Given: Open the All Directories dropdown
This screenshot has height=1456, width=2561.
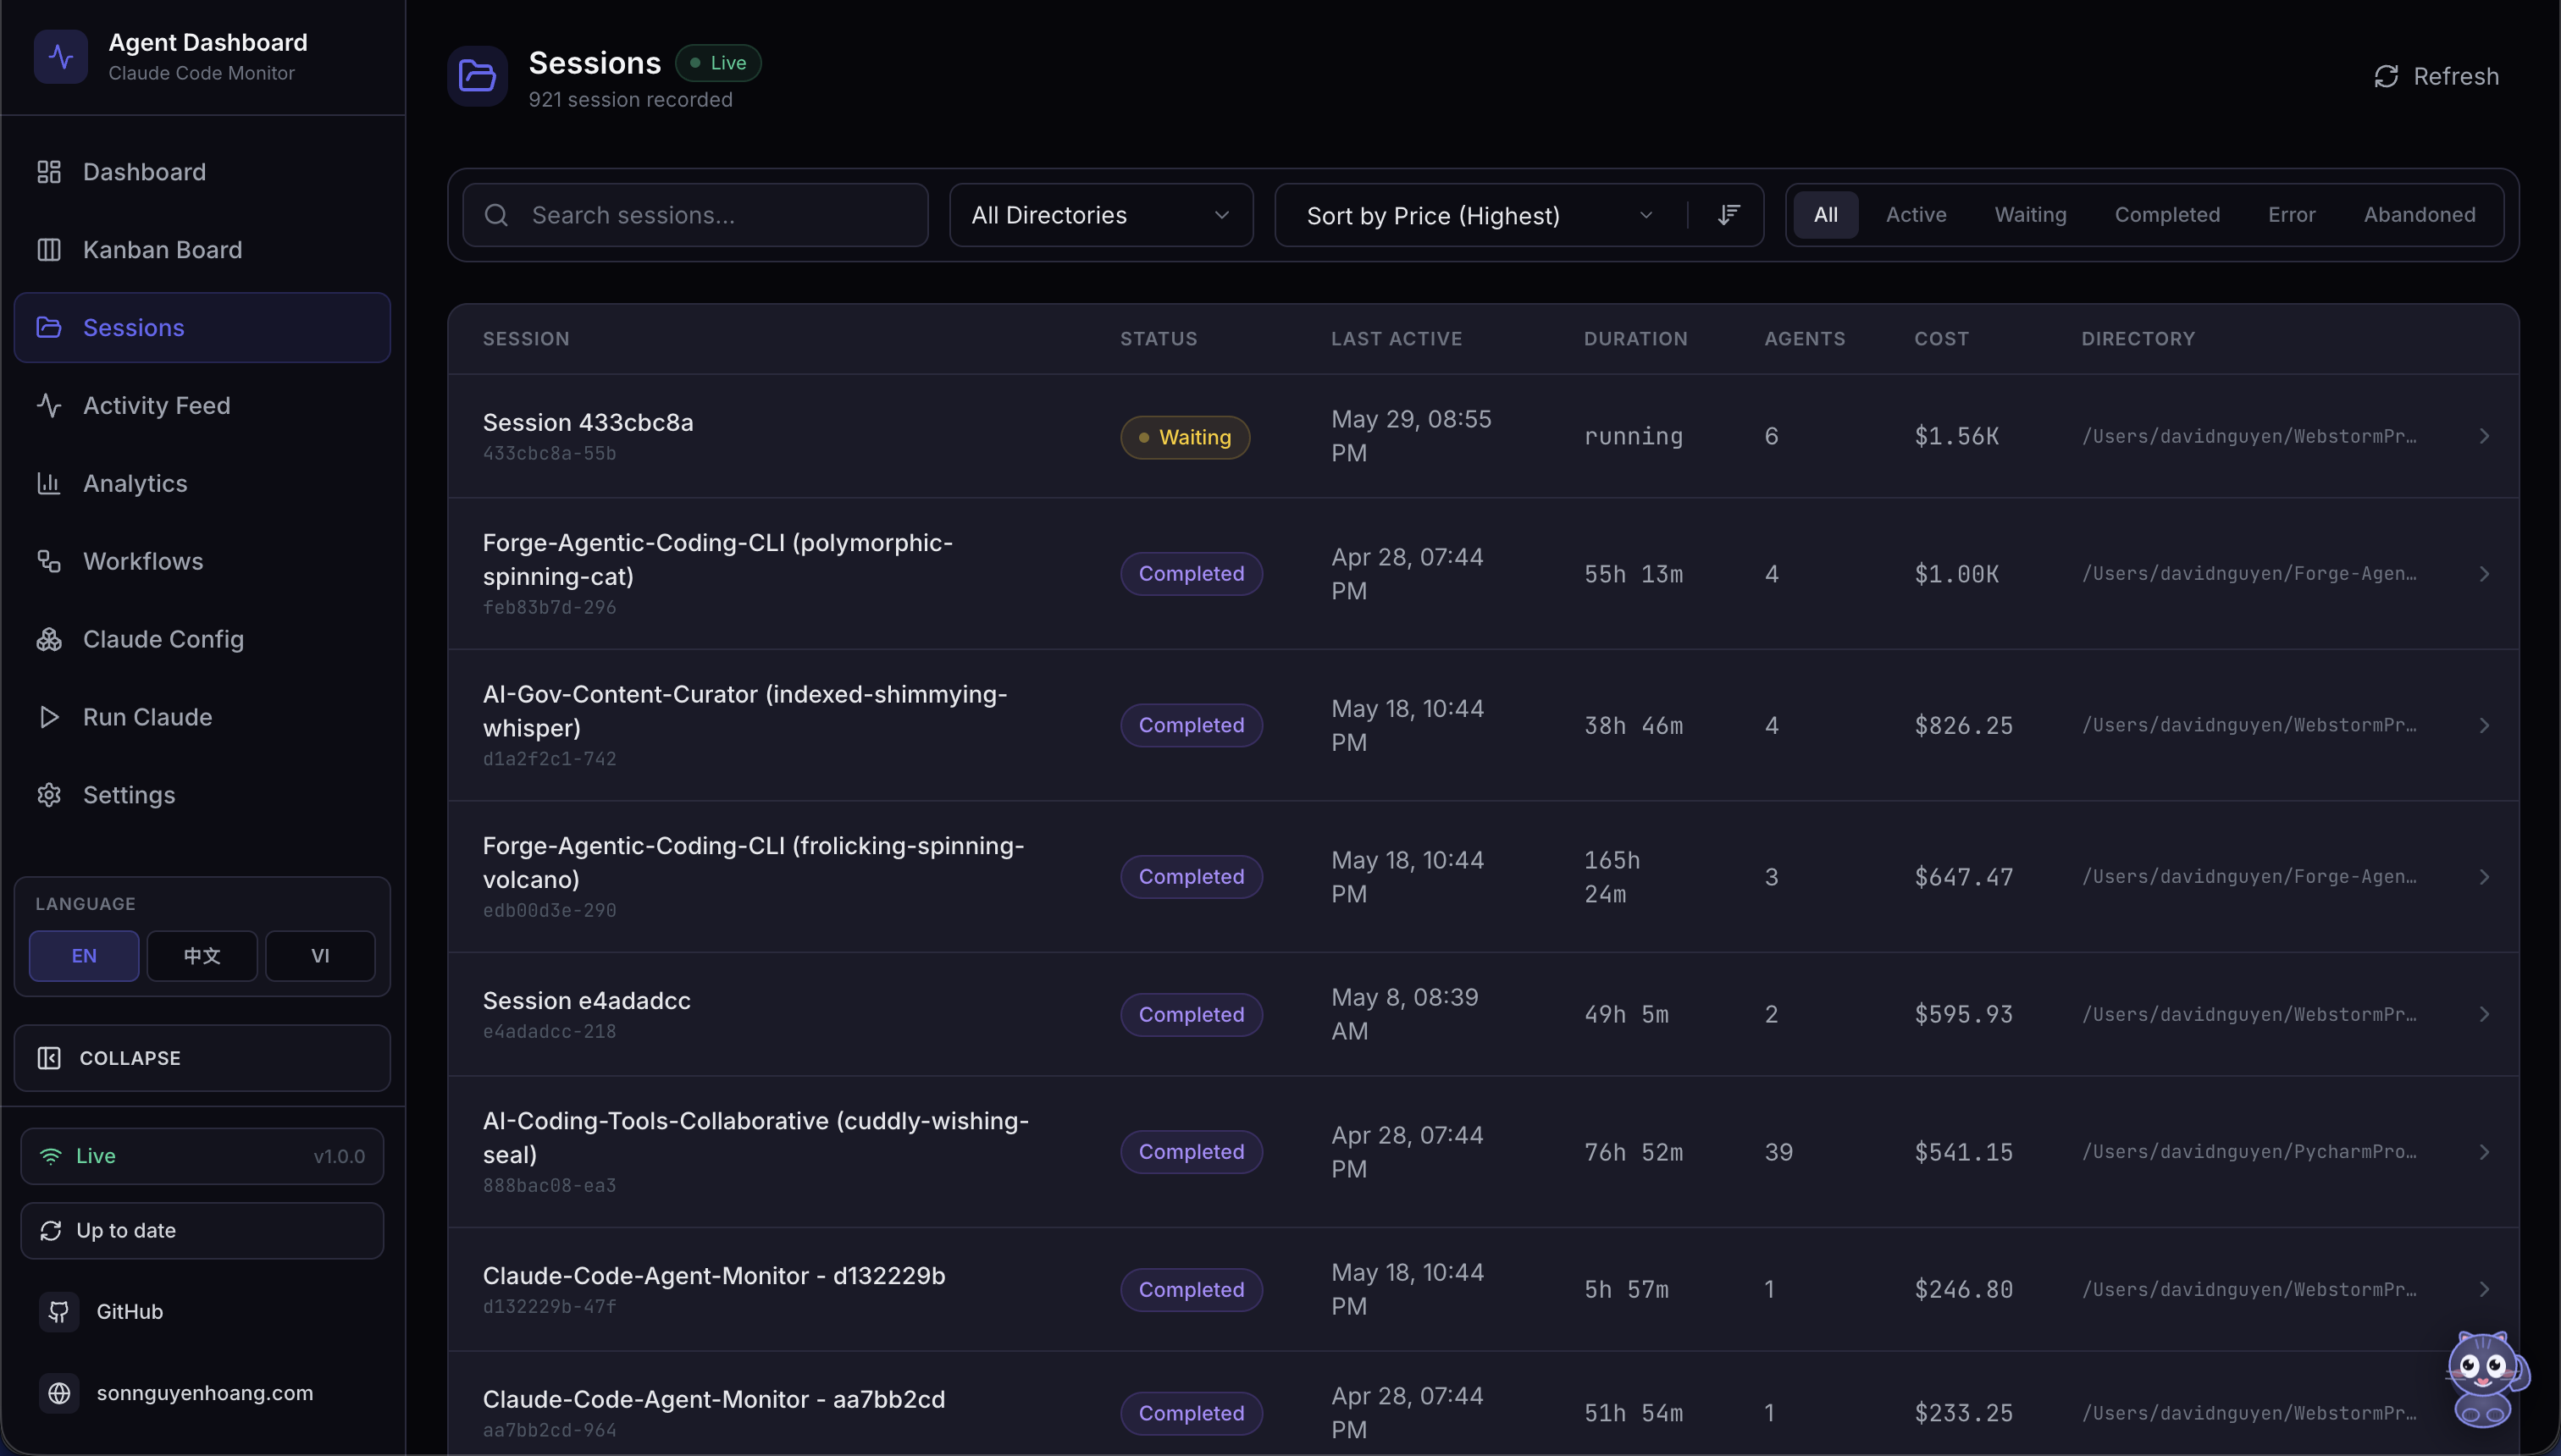Looking at the screenshot, I should (1100, 216).
